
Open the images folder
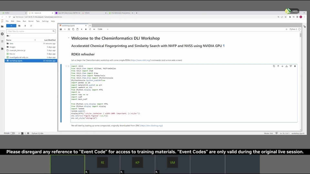tap(31, 47)
